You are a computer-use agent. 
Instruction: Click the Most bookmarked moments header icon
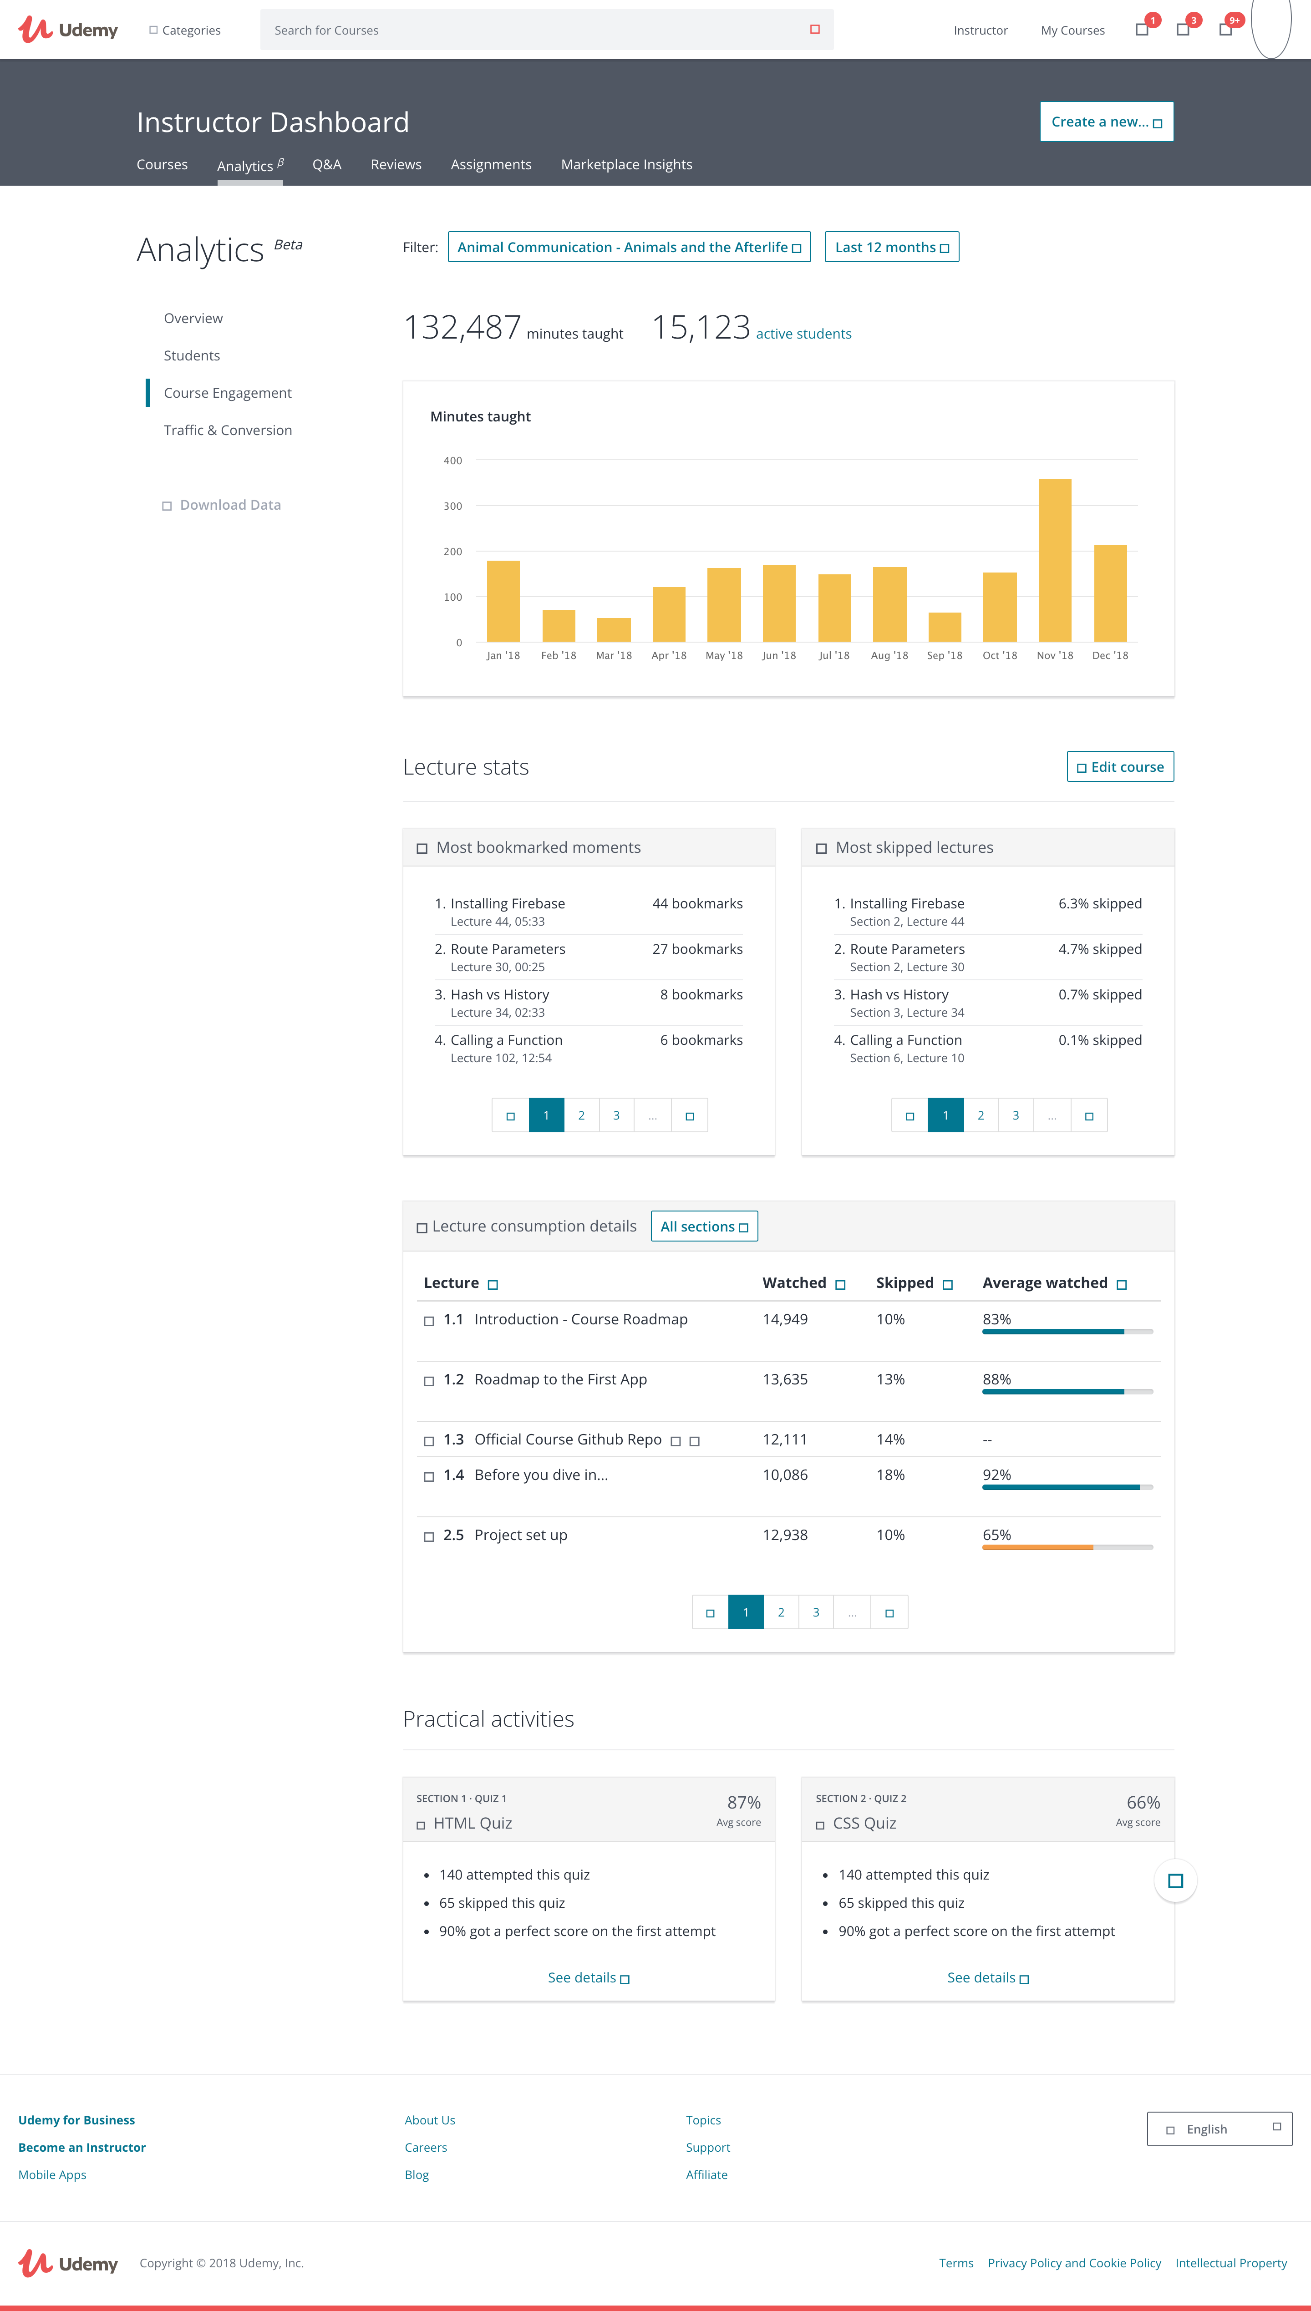(x=422, y=849)
